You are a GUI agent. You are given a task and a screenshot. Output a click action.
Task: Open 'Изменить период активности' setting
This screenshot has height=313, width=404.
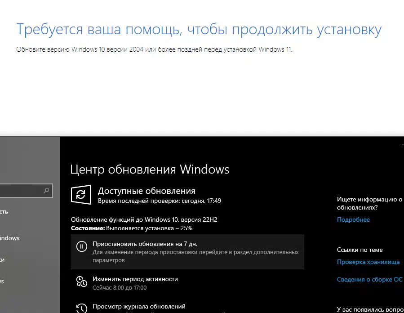[x=135, y=279]
